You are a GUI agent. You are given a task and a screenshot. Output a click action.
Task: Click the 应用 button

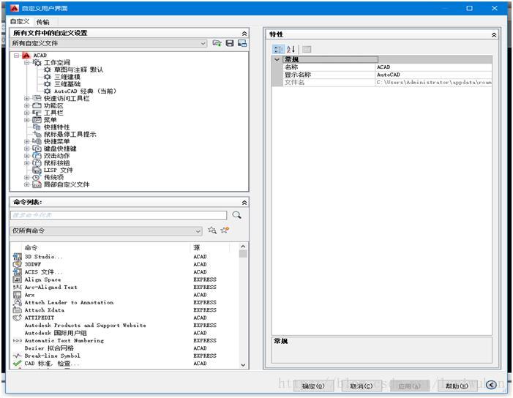click(409, 386)
